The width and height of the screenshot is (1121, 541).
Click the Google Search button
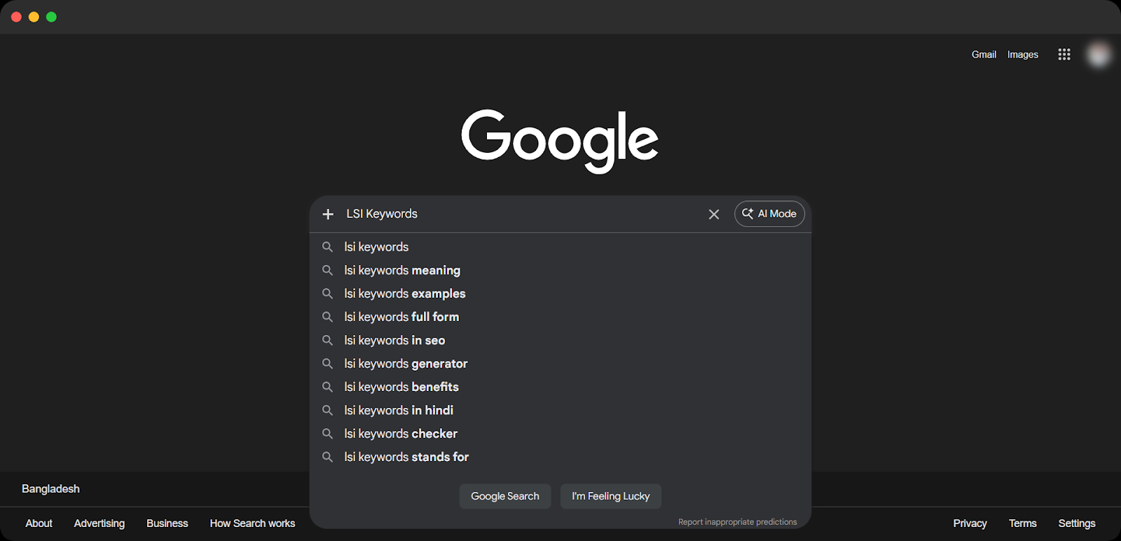coord(505,496)
